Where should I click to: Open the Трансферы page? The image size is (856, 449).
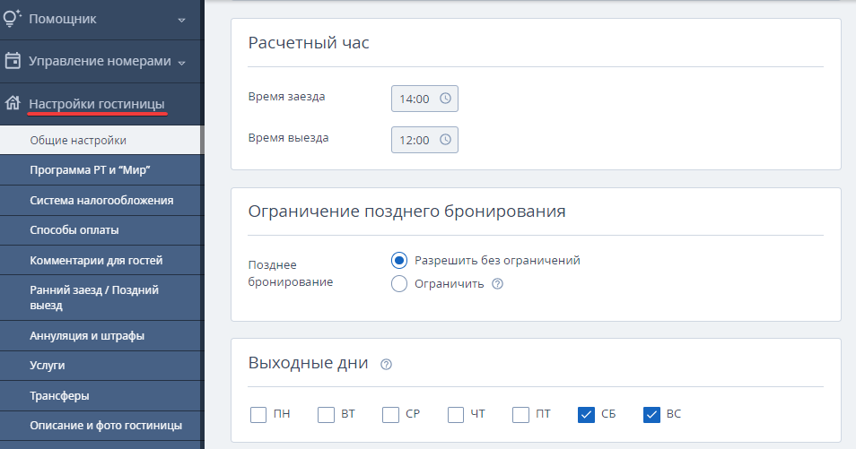point(100,395)
